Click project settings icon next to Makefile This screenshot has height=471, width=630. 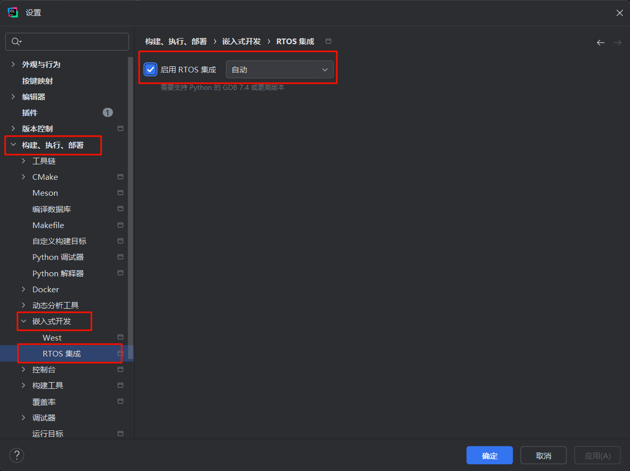[120, 225]
